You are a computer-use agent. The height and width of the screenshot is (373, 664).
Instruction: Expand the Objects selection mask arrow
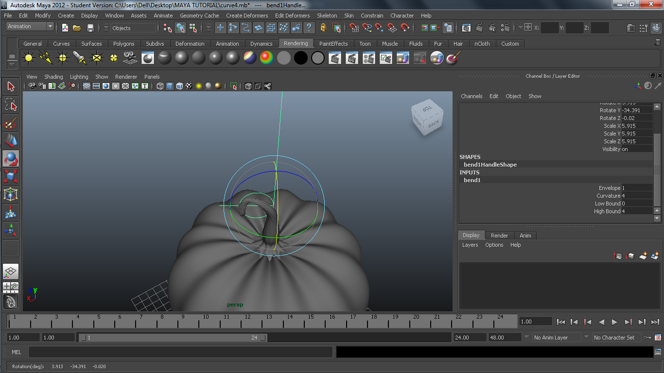tap(106, 28)
